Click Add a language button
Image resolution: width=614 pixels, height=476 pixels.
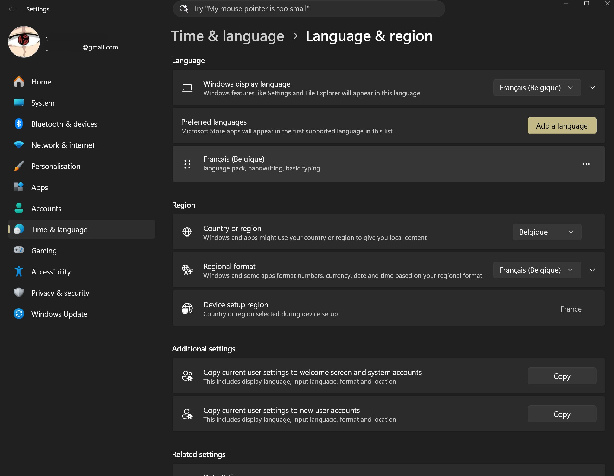(x=562, y=125)
